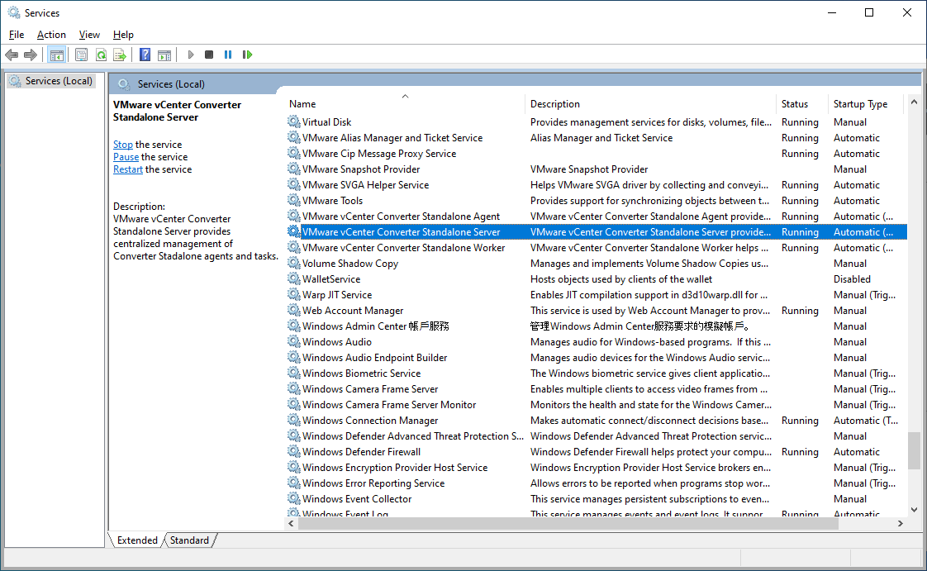927x571 pixels.
Task: Click vertical scrollbar up arrow
Action: click(914, 102)
